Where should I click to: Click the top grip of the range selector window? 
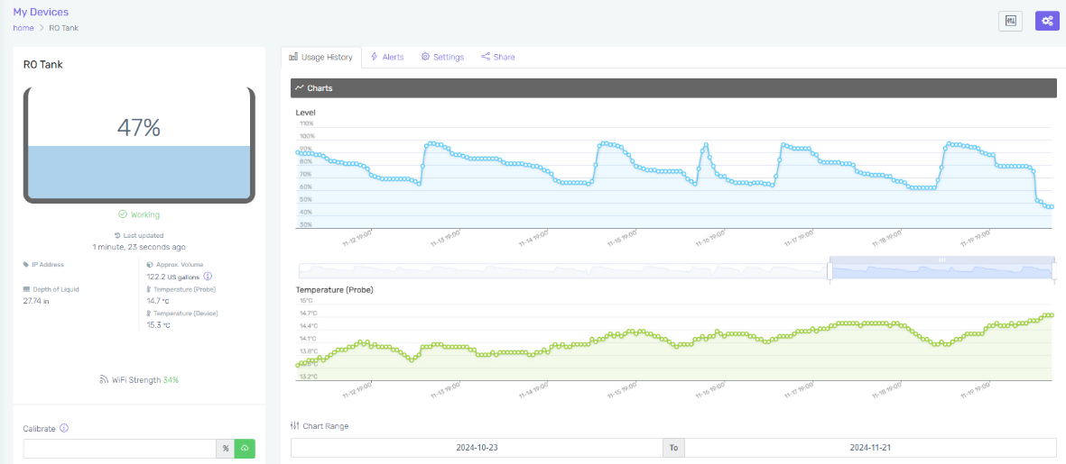(941, 259)
